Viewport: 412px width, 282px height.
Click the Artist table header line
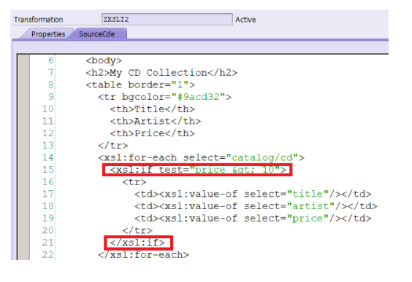(156, 121)
